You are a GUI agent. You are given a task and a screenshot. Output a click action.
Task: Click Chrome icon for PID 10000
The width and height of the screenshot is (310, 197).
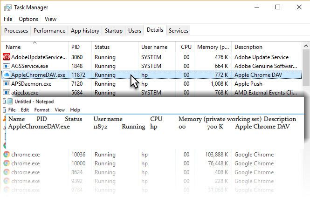tap(7, 163)
